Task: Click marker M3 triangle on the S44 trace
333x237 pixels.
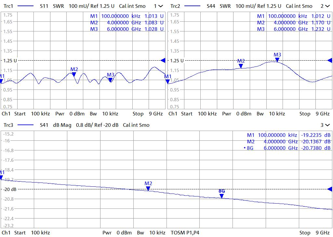Action: (x=277, y=60)
